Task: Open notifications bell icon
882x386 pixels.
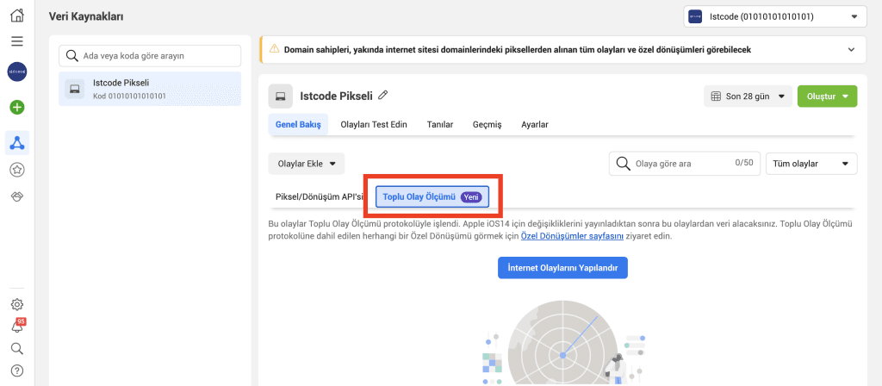Action: 17,327
